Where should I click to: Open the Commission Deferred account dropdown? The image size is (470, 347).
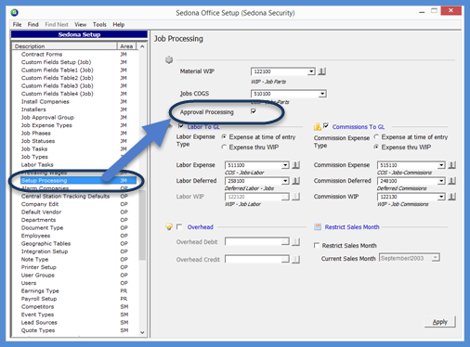pyautogui.click(x=441, y=181)
